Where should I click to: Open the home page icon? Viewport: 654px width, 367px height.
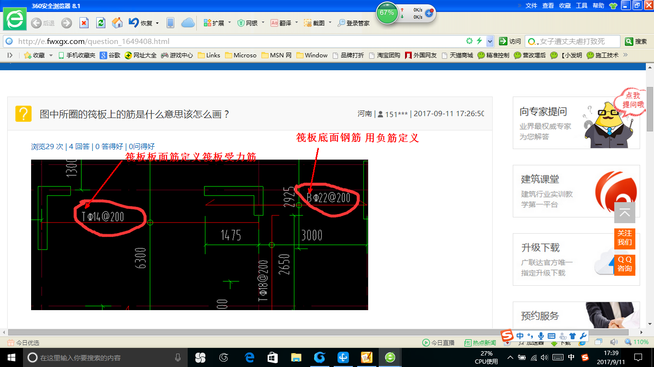pyautogui.click(x=117, y=23)
